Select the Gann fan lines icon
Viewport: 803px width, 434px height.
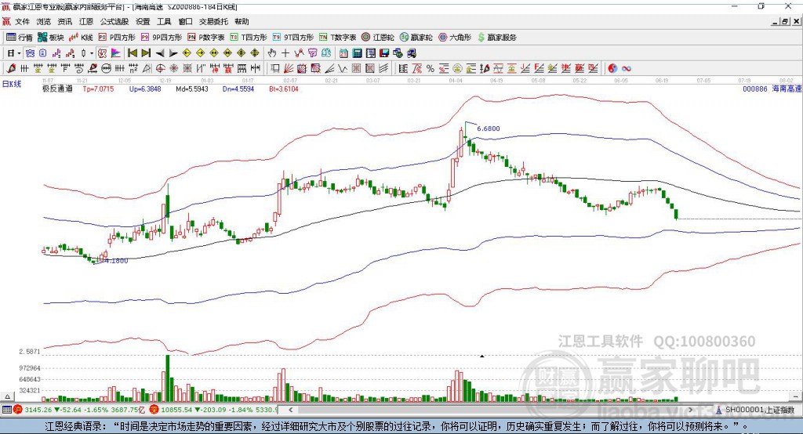click(289, 69)
